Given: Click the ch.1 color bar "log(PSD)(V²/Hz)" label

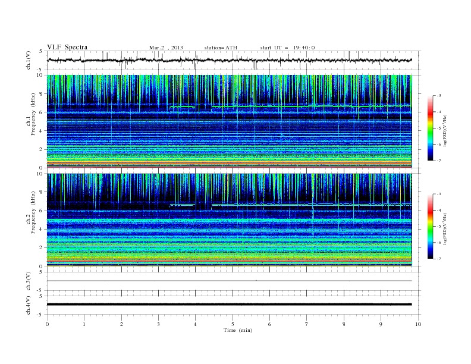Looking at the screenshot, I should (x=445, y=131).
